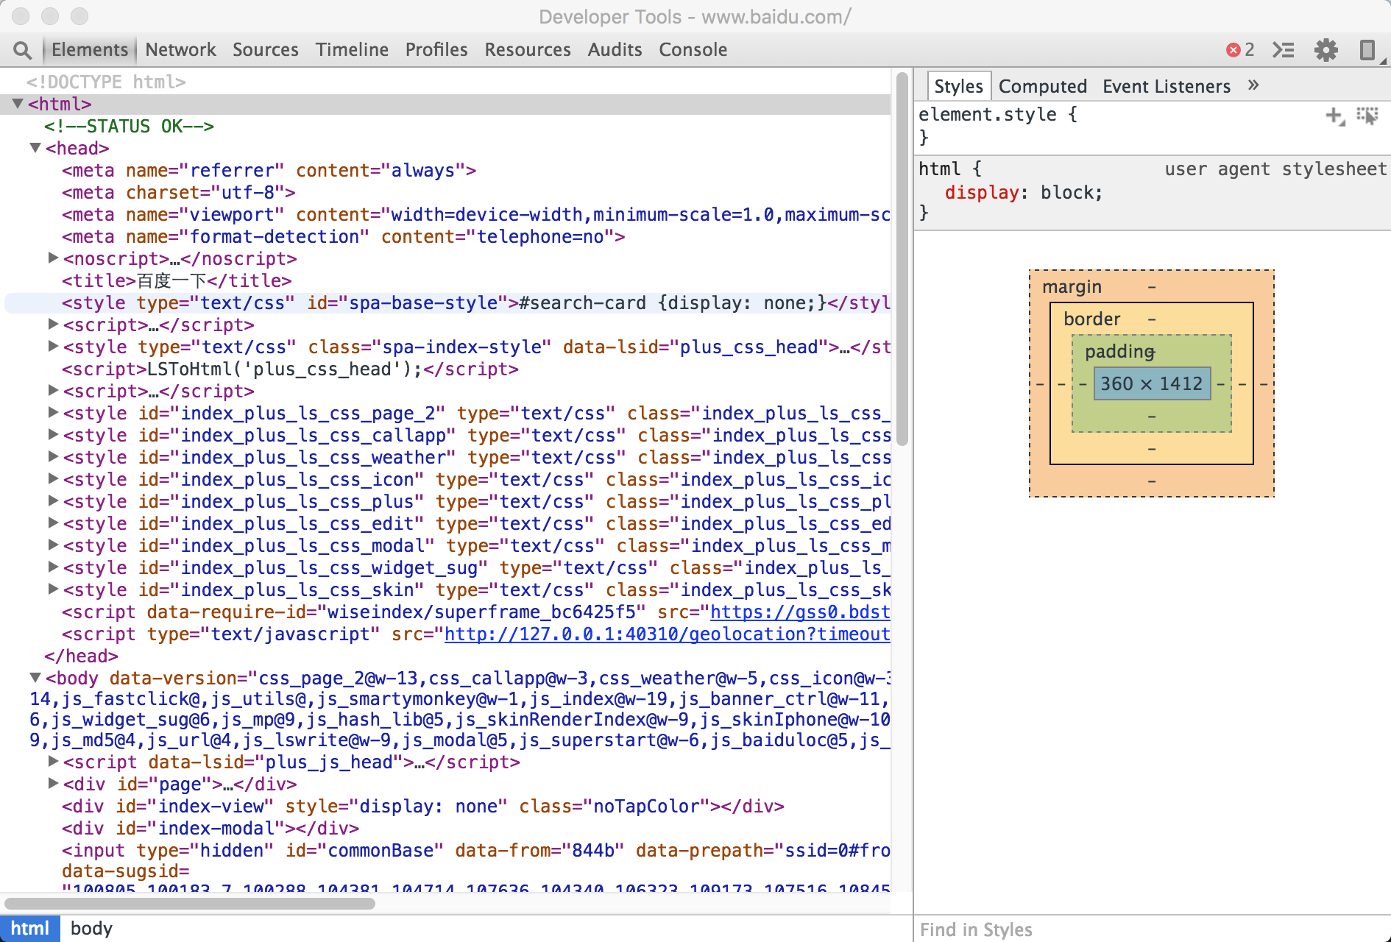Click horizontal scrollbar of DOM tree

click(x=189, y=903)
